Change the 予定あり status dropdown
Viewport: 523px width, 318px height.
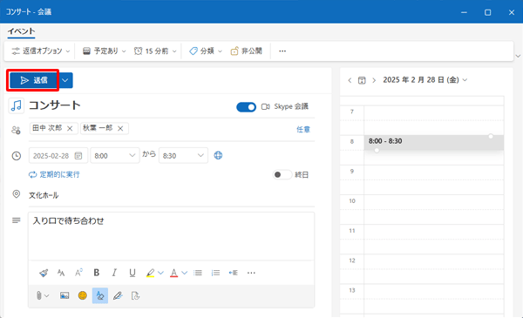point(105,51)
